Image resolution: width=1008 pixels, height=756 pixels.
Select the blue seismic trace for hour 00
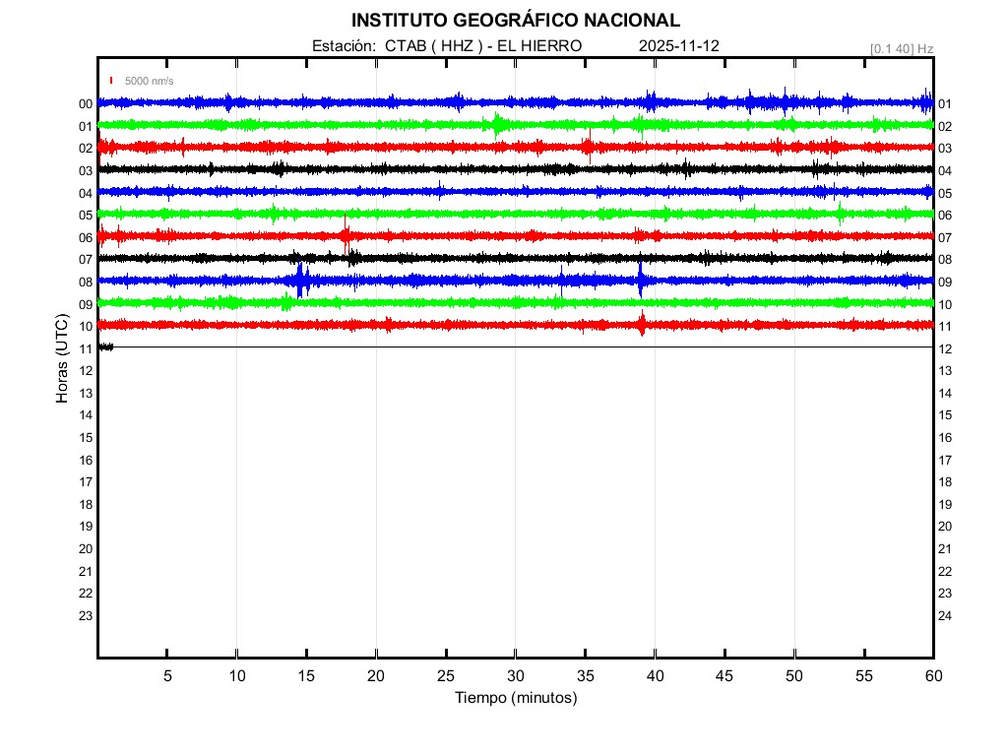394,101
